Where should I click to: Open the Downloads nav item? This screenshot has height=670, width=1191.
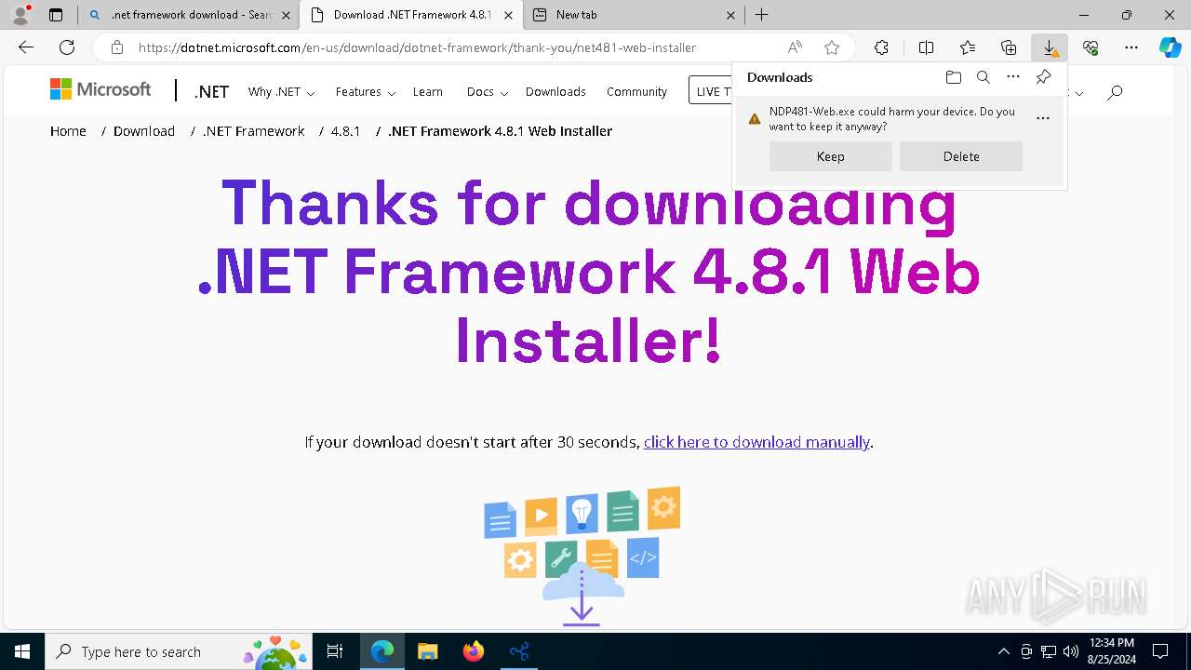[x=555, y=91]
